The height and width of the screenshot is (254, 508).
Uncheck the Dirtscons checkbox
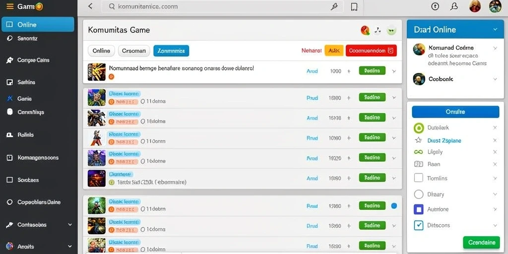click(419, 225)
